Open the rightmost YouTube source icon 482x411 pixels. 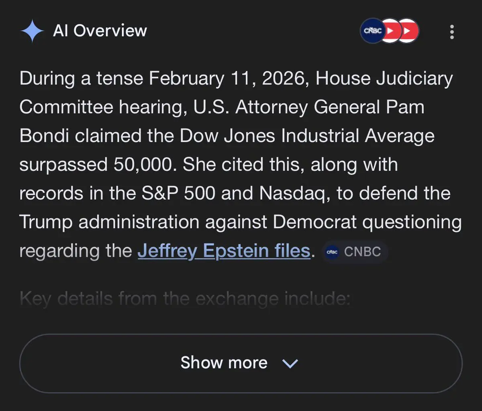[x=408, y=31]
